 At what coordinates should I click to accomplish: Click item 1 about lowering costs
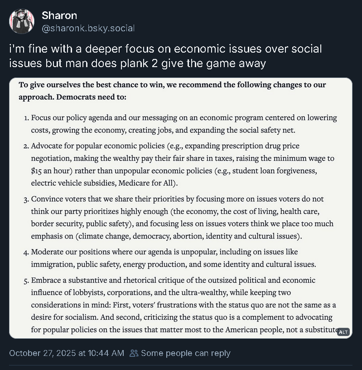click(x=183, y=124)
